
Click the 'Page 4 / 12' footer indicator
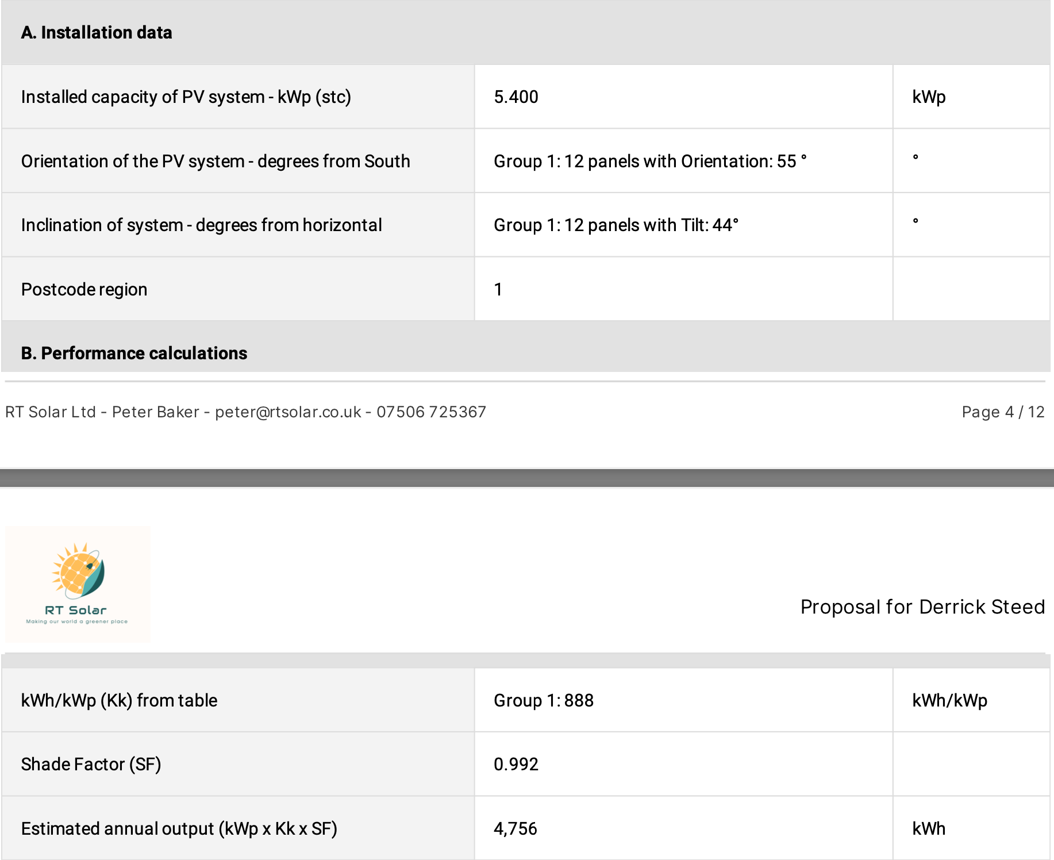pos(1003,412)
